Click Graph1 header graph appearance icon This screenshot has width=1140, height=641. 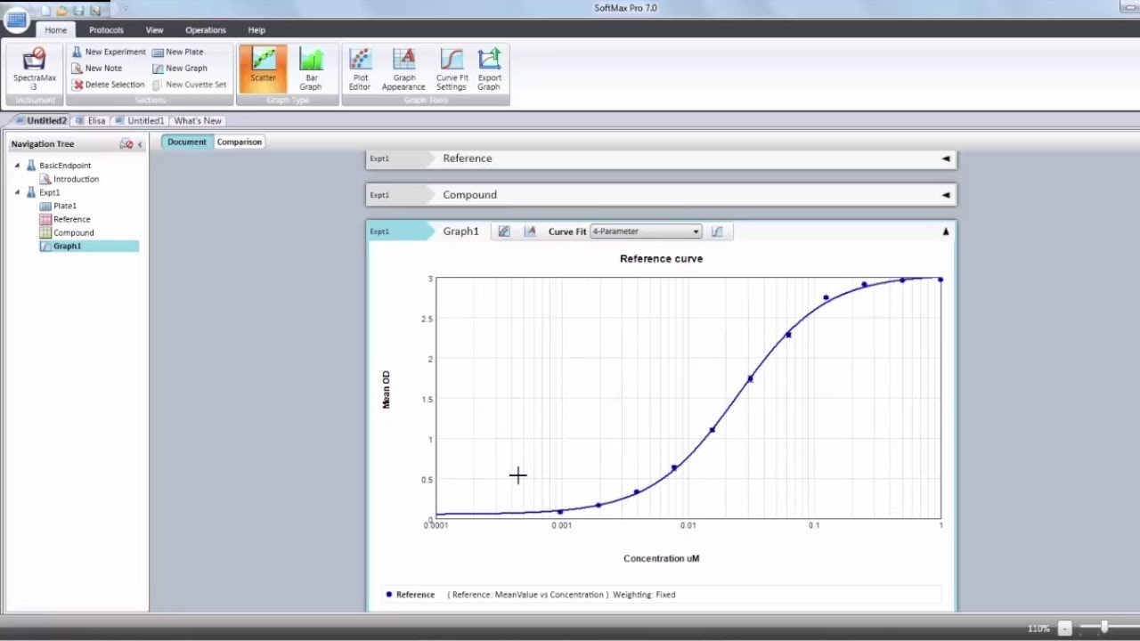530,231
